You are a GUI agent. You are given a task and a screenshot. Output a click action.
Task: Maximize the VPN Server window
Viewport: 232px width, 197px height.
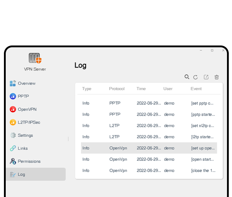coord(212,51)
